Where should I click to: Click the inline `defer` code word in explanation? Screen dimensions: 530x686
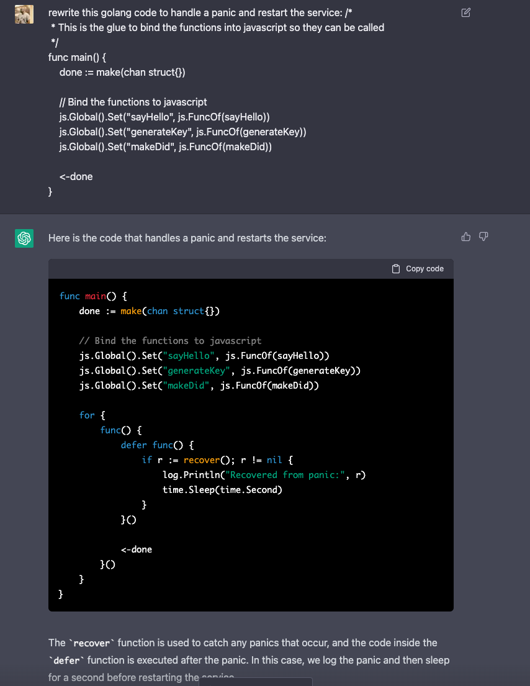click(x=66, y=660)
